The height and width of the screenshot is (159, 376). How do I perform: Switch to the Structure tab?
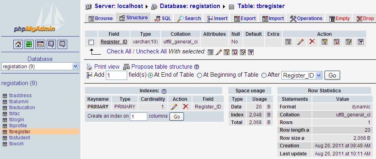[x=133, y=18]
